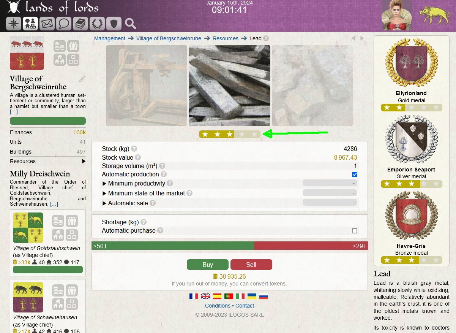This screenshot has height=333, width=456.
Task: Switch language with the French flag
Action: point(194,296)
